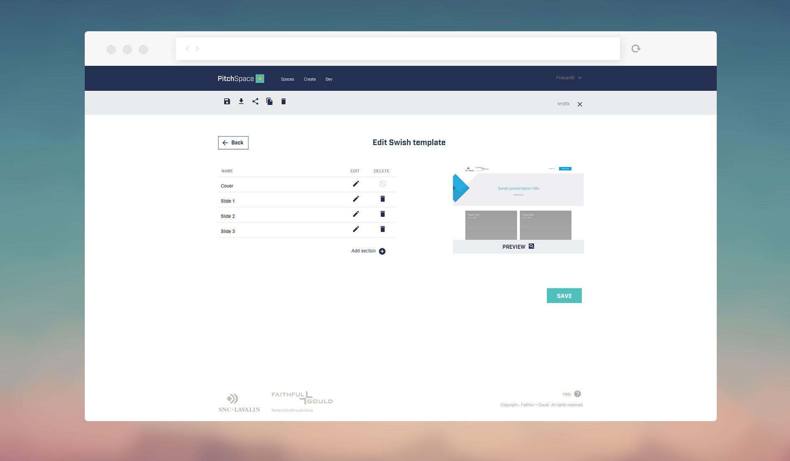
Task: Click the Back button
Action: pyautogui.click(x=233, y=143)
